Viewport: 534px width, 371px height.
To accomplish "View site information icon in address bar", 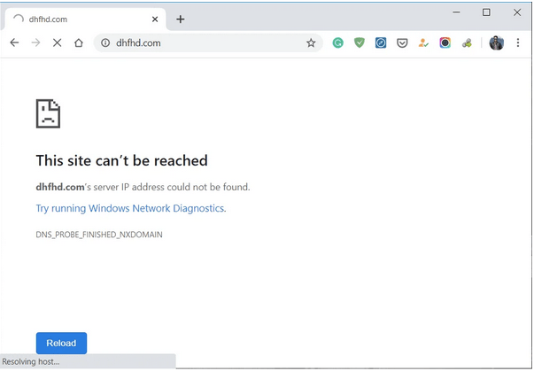I will click(105, 43).
